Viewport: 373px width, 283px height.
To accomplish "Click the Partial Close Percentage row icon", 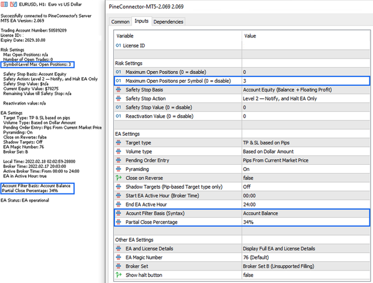I will [119, 221].
